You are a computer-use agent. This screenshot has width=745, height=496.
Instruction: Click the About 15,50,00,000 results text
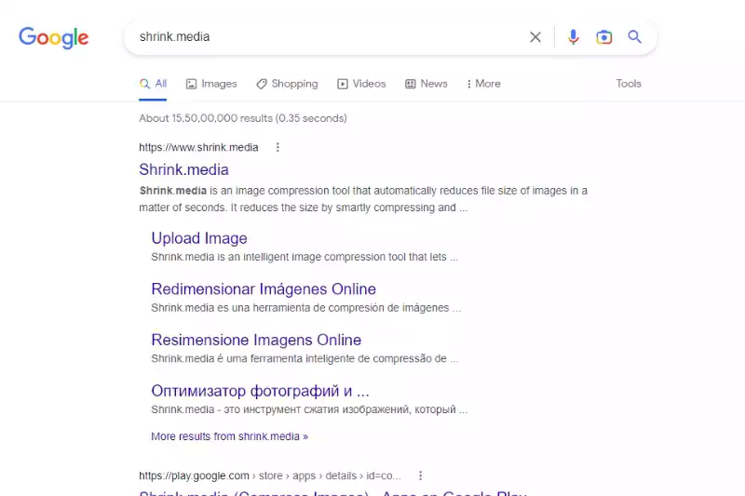click(x=243, y=118)
